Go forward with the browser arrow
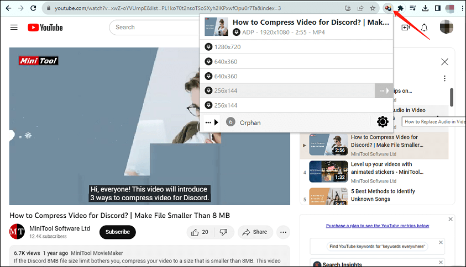This screenshot has width=466, height=267. pos(21,8)
